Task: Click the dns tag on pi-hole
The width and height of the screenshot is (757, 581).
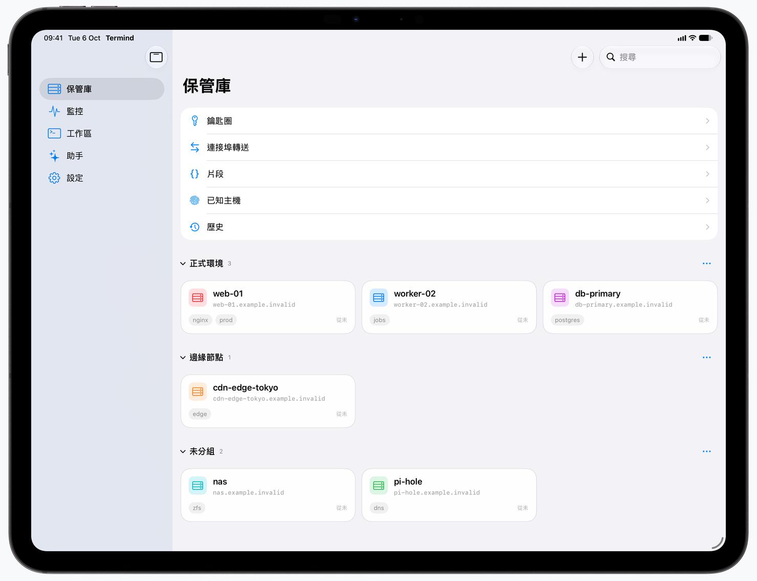Action: (x=379, y=508)
